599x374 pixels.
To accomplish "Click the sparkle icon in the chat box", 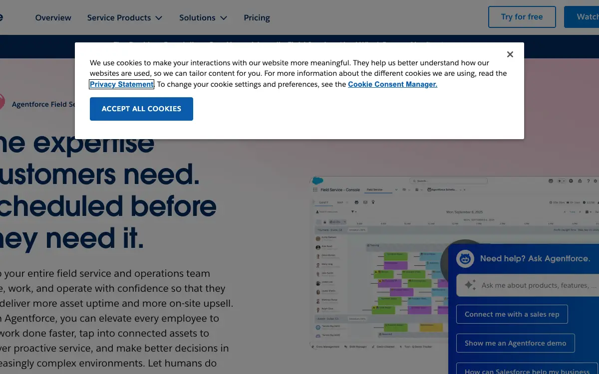I will tap(470, 285).
